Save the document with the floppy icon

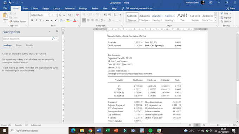(5, 3)
